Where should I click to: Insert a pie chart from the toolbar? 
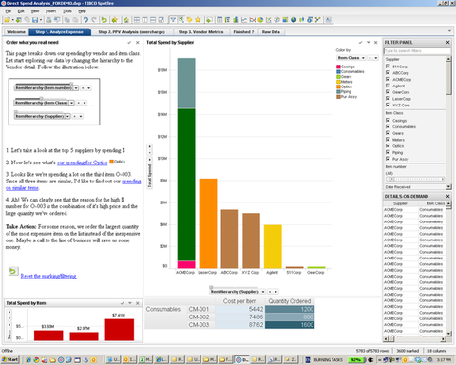tap(260, 20)
